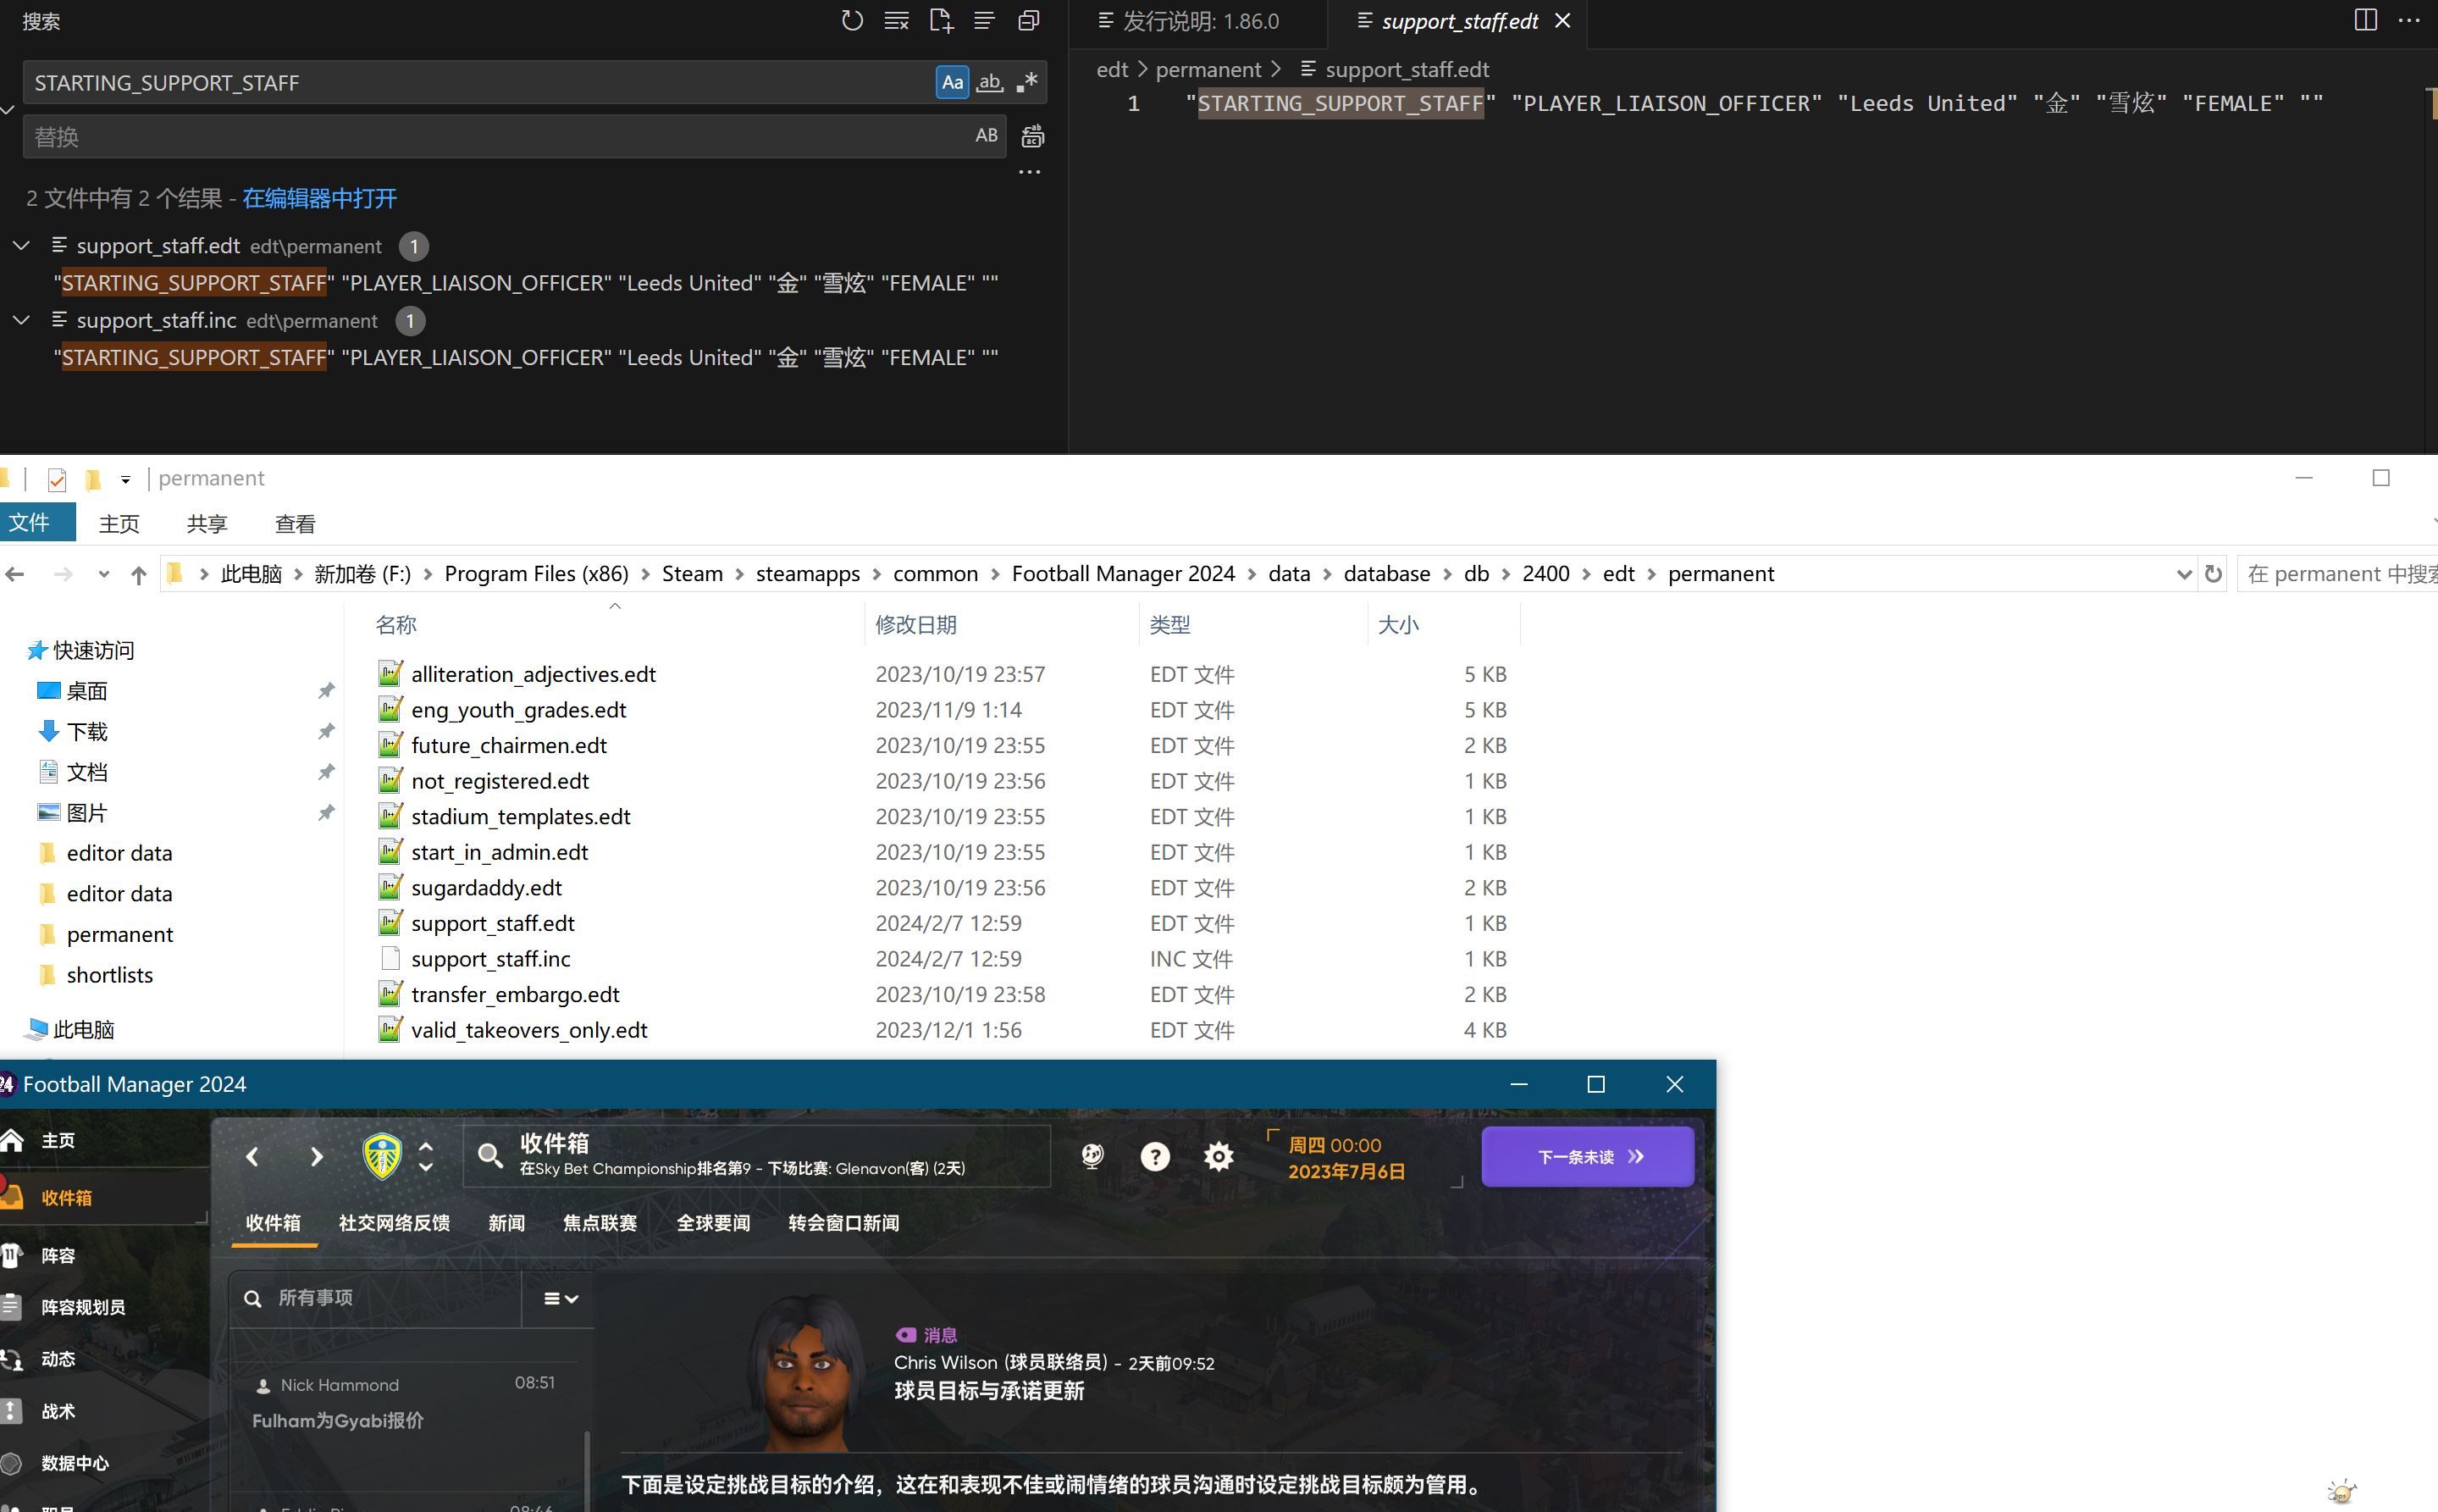This screenshot has width=2438, height=1512.
Task: Go up one folder in Explorer
Action: (139, 574)
